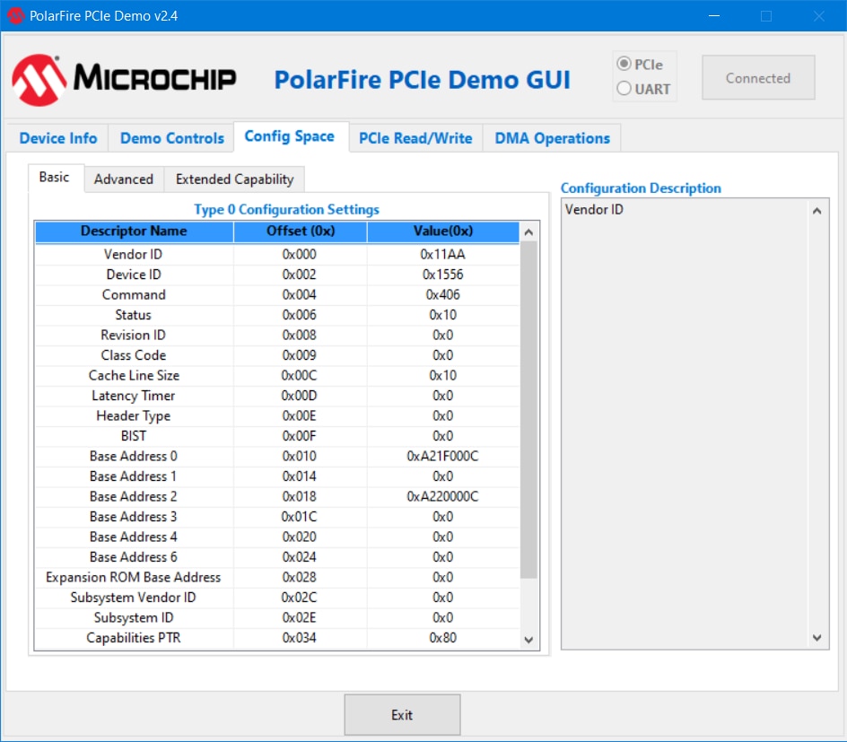Image resolution: width=847 pixels, height=742 pixels.
Task: Select the Subsystem Vendor ID descriptor cell
Action: point(134,598)
